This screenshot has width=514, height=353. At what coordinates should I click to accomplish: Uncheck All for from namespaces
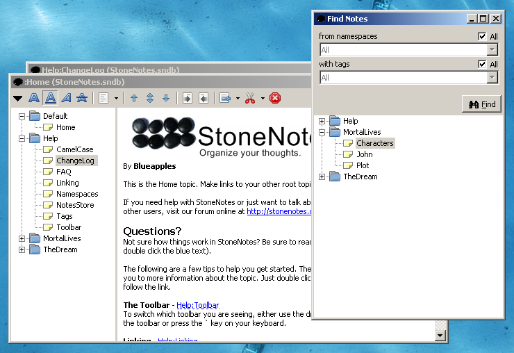[482, 36]
